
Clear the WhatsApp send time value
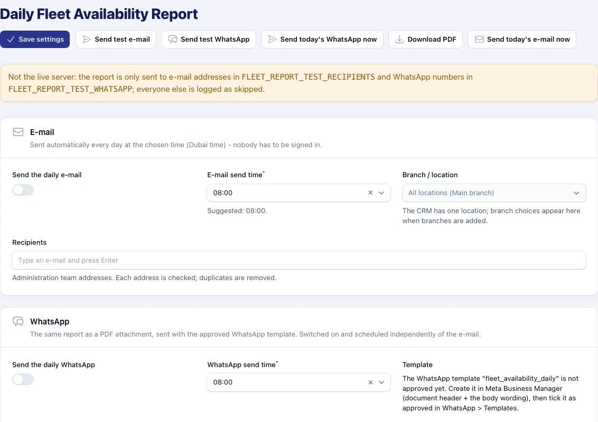point(370,382)
